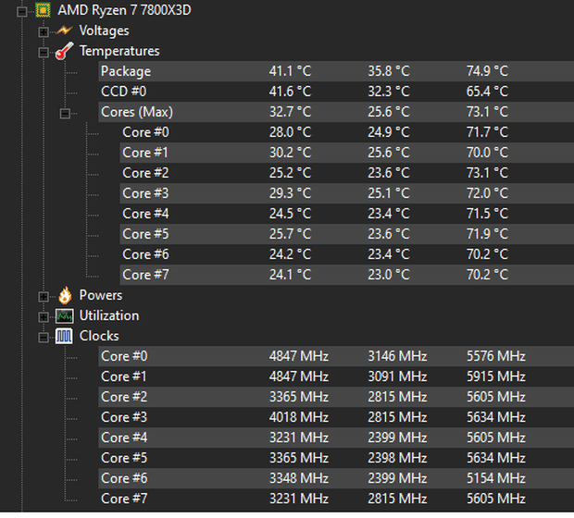
Task: Click the Voltages lightning bolt icon
Action: coord(64,31)
